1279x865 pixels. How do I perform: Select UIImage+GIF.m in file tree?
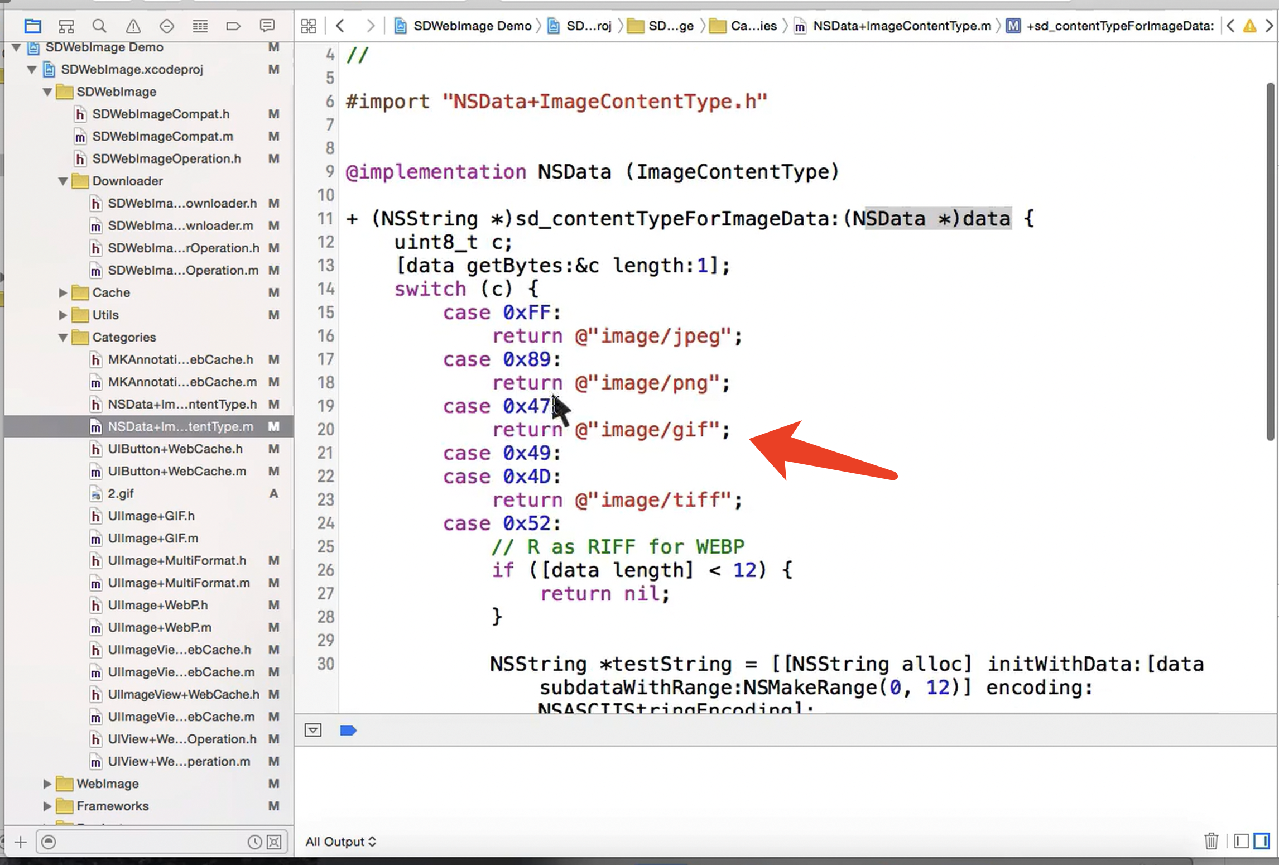[x=153, y=538]
